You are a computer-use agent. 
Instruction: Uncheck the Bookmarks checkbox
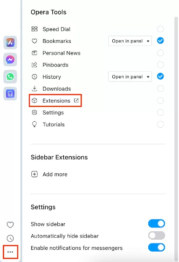click(x=160, y=41)
